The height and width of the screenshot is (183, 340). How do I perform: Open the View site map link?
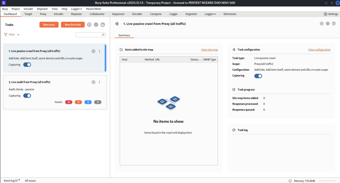pyautogui.click(x=210, y=50)
